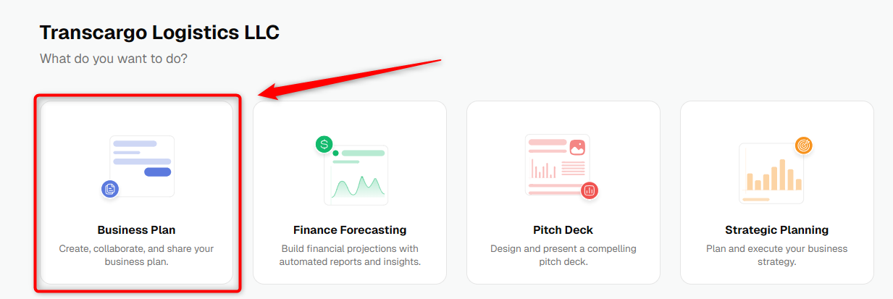Click the Business Plan title text
This screenshot has height=299, width=893.
(136, 230)
